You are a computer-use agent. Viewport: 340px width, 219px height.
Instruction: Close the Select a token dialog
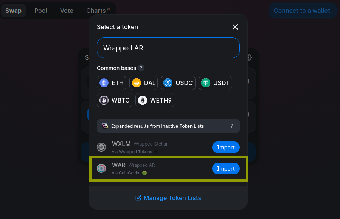[235, 27]
